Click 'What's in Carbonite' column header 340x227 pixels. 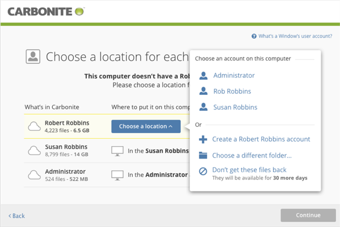click(x=52, y=107)
